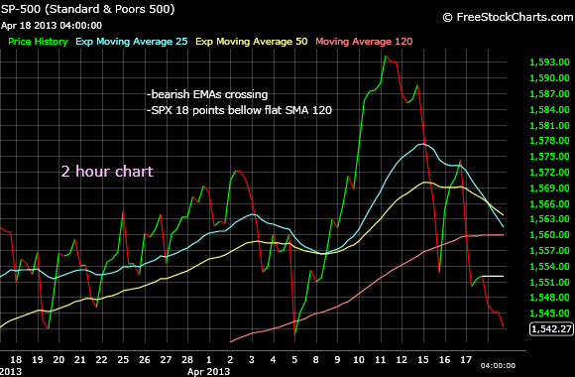
Task: Click date label 16 on time axis
Action: 444,360
